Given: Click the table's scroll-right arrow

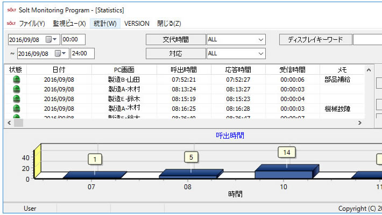Looking at the screenshot, I should coord(360,123).
